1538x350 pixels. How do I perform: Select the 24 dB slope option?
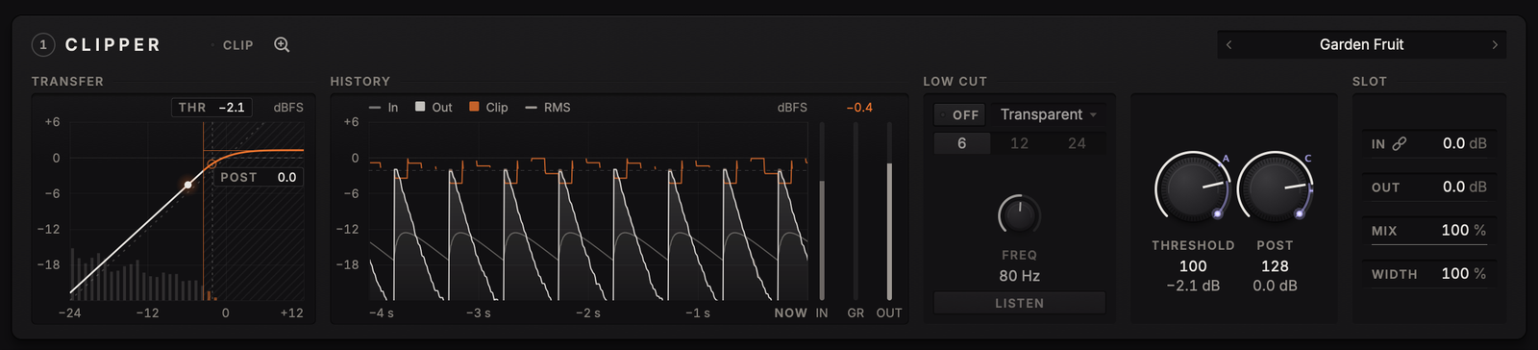(1077, 143)
